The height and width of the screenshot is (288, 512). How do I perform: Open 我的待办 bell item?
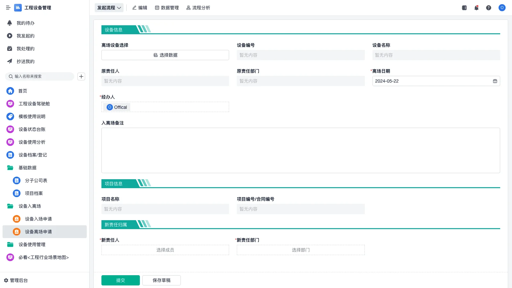click(44, 23)
